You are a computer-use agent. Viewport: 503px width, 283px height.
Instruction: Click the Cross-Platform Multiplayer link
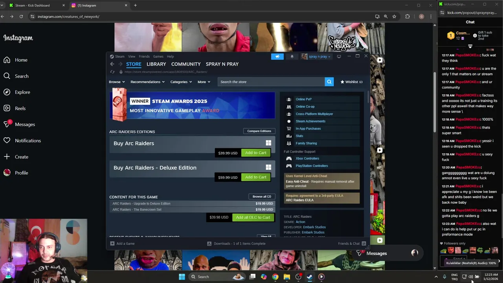pyautogui.click(x=314, y=114)
